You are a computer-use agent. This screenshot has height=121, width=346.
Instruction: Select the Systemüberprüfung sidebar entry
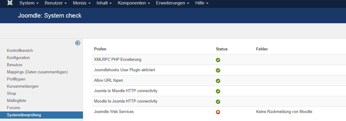click(24, 115)
